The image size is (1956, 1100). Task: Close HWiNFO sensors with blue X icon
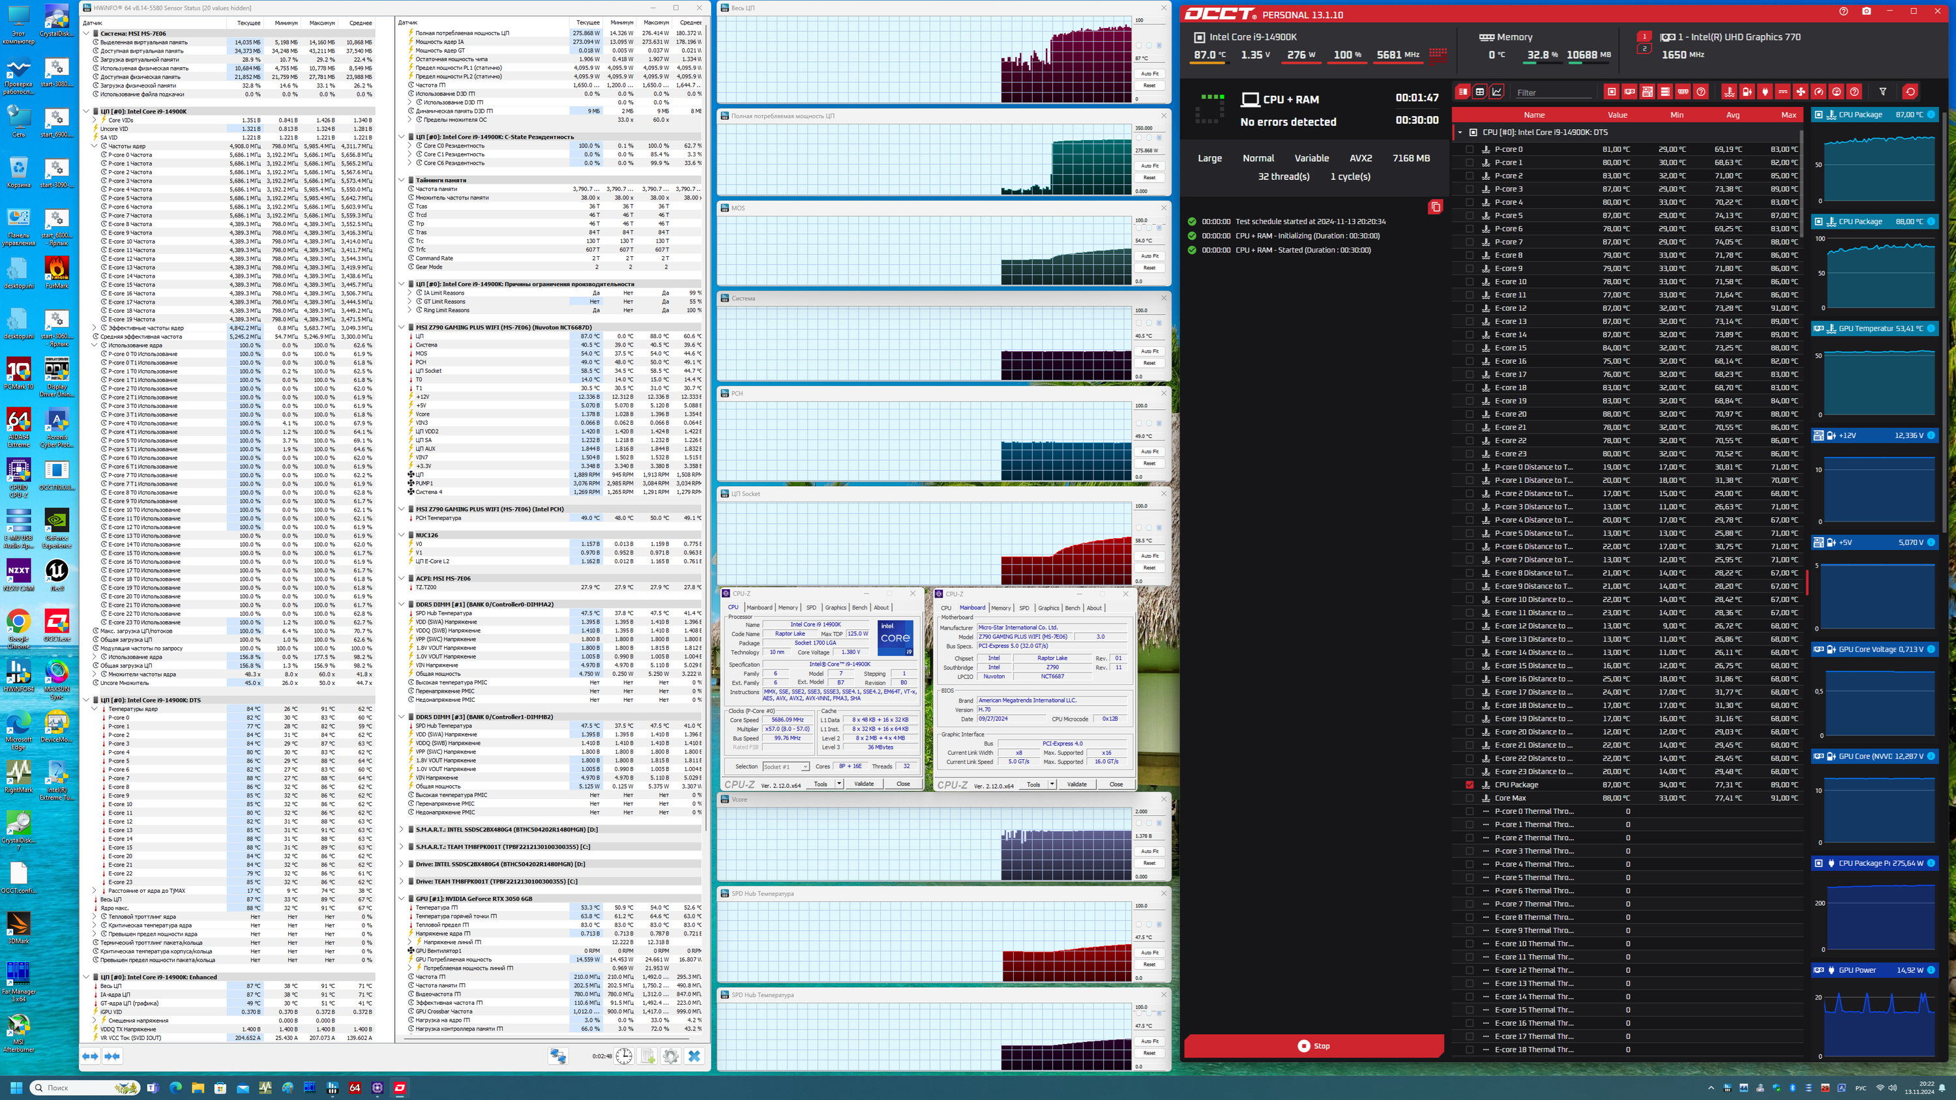pos(694,1056)
